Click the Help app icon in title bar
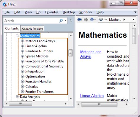 tap(4, 4)
